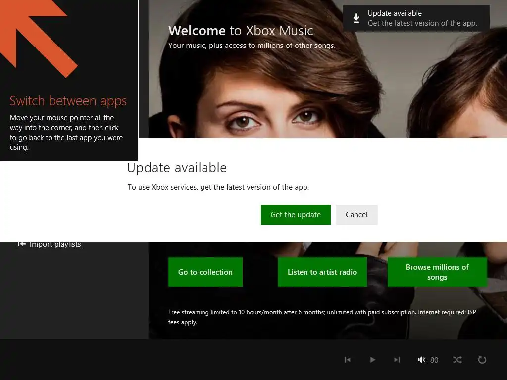Open Browse millions of songs
The height and width of the screenshot is (380, 507).
coord(437,272)
